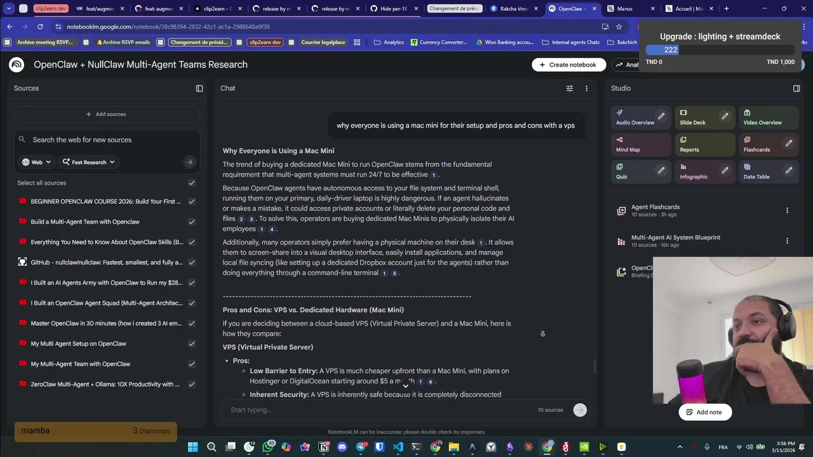Image resolution: width=813 pixels, height=457 pixels.
Task: Open ZeroClaw Multi-Agent + Ollama source
Action: pyautogui.click(x=105, y=384)
